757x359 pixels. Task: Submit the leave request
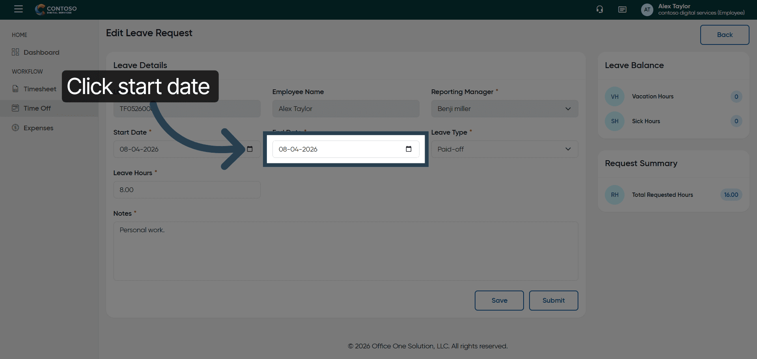[x=553, y=300]
